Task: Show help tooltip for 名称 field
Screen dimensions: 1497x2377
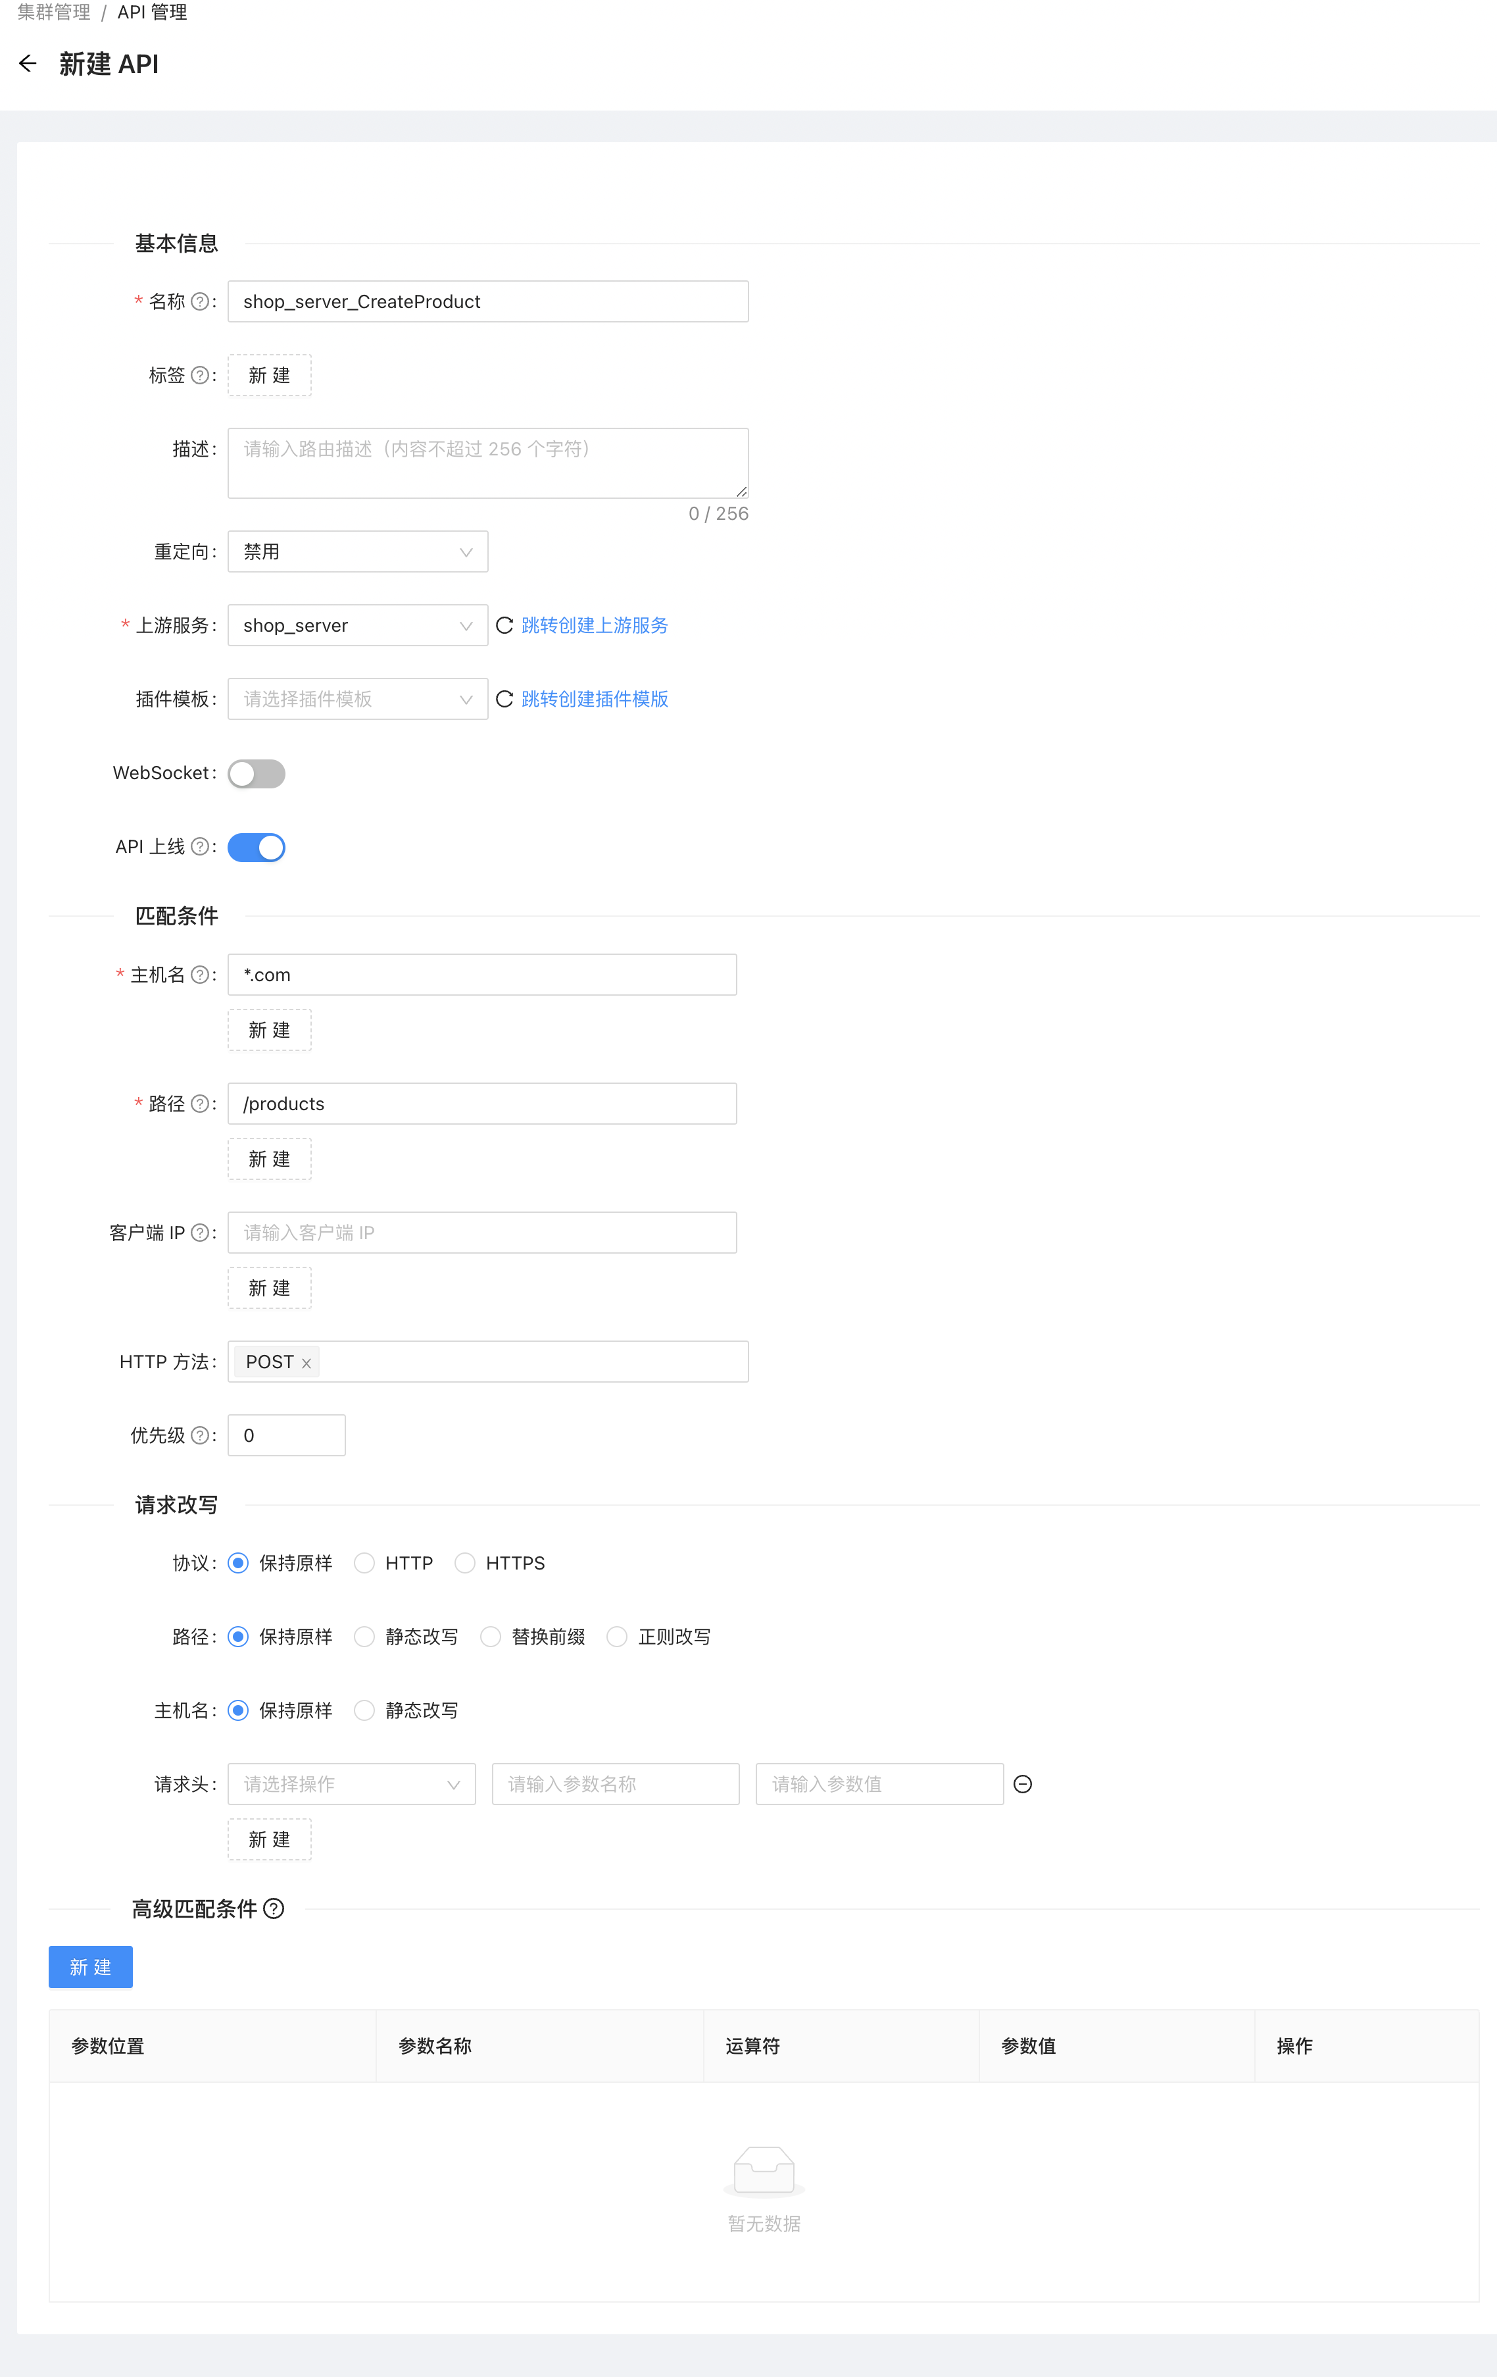Action: click(199, 302)
